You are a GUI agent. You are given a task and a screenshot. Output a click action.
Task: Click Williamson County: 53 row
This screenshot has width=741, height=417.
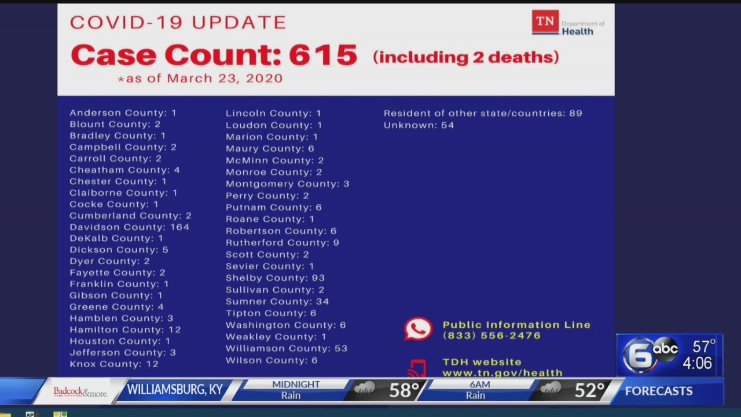(x=287, y=349)
